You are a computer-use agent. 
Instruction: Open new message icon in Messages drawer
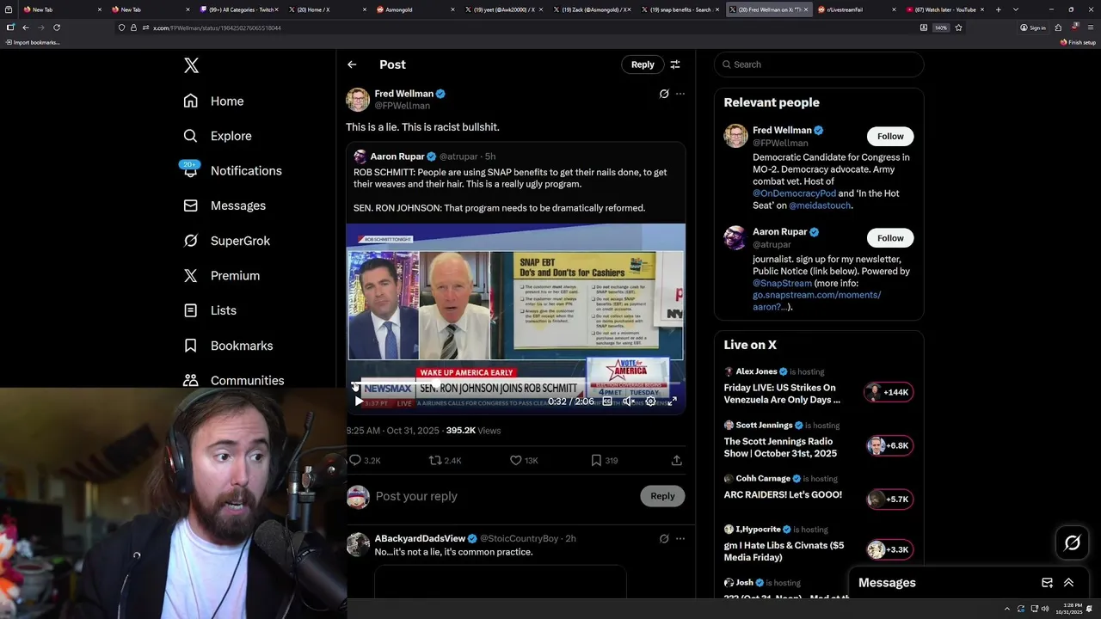tap(1047, 583)
